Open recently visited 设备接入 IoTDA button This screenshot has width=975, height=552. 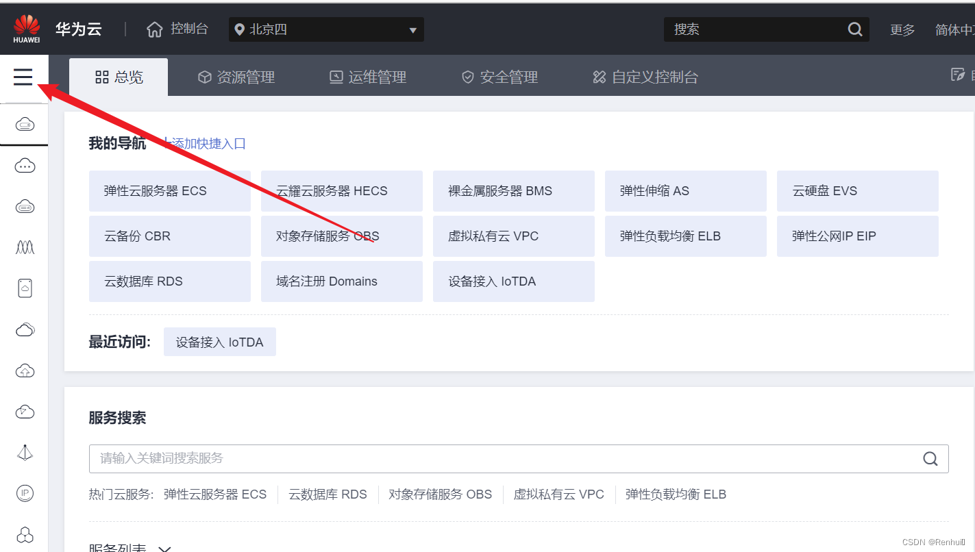click(x=220, y=342)
